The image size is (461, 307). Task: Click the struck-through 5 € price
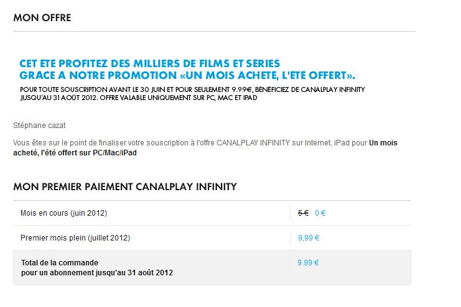point(303,213)
